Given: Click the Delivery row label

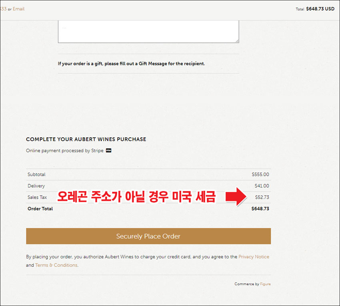Looking at the screenshot, I should pos(36,186).
